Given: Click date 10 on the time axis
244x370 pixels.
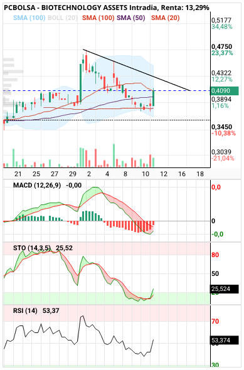Looking at the screenshot, I should click(146, 174).
